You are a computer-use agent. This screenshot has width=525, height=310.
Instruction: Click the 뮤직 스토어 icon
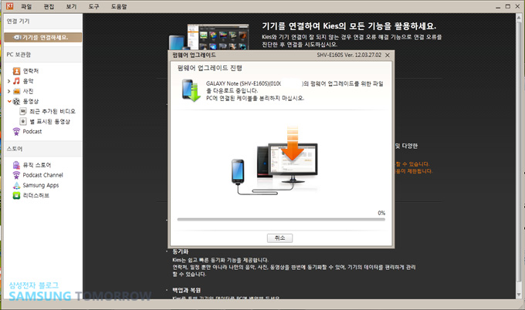(16, 165)
